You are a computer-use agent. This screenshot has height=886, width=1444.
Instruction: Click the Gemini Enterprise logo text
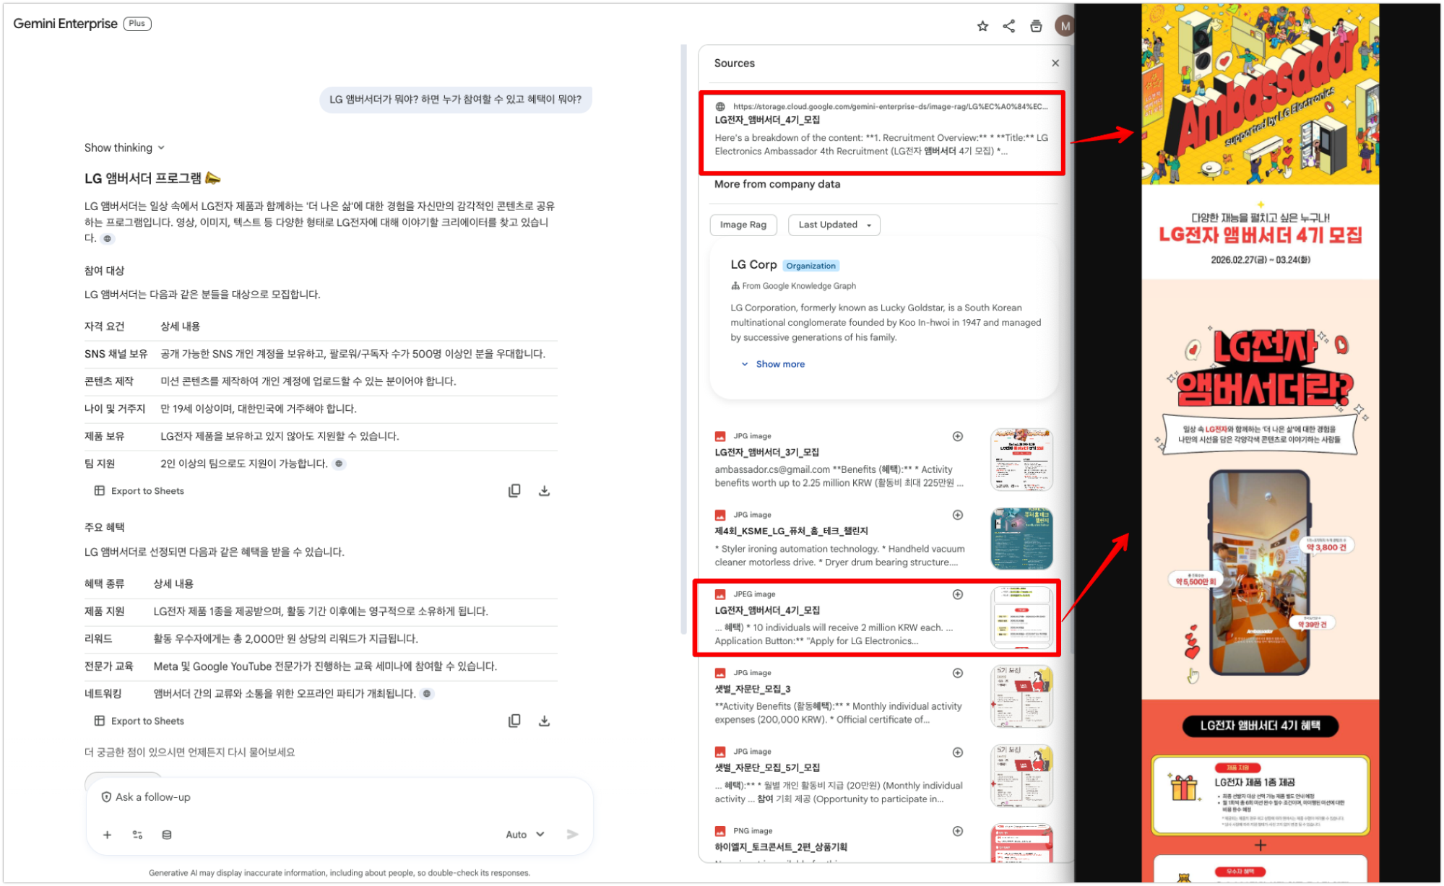pos(65,24)
